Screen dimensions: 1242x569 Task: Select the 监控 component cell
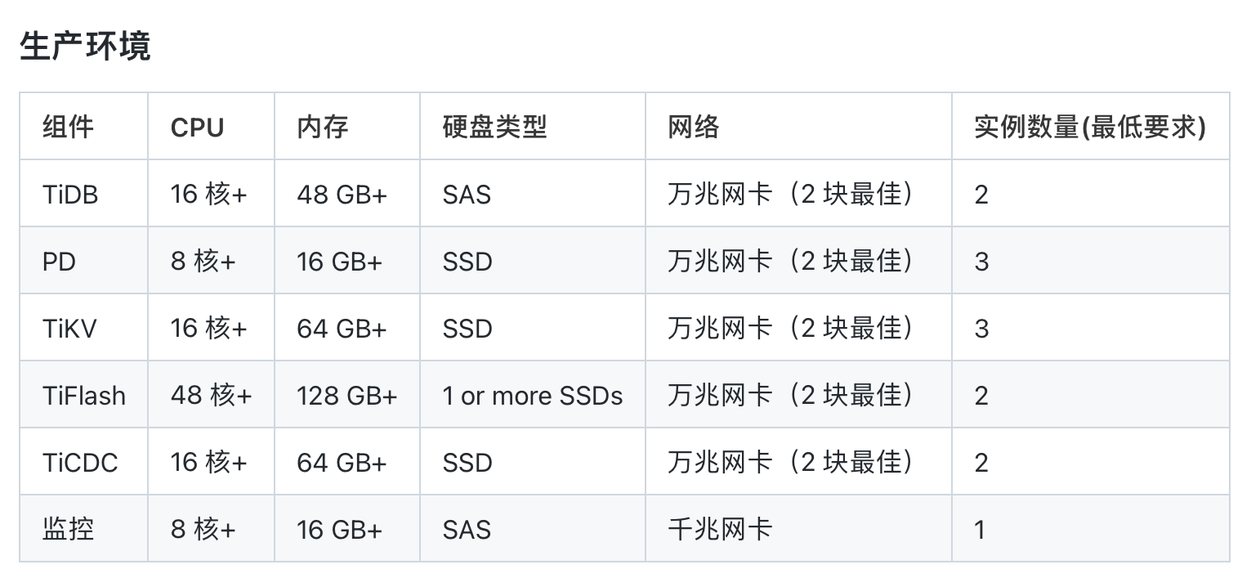[68, 530]
